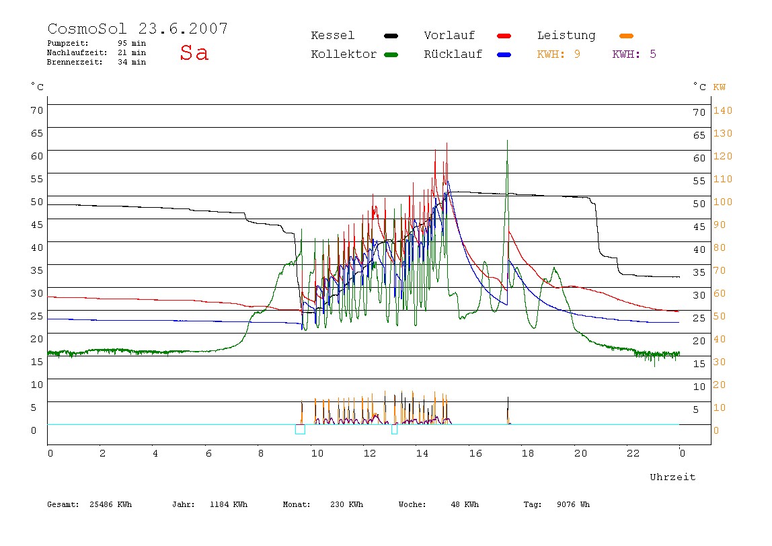Click the orange '100' KW axis value
Image resolution: width=772 pixels, height=546 pixels.
click(723, 202)
